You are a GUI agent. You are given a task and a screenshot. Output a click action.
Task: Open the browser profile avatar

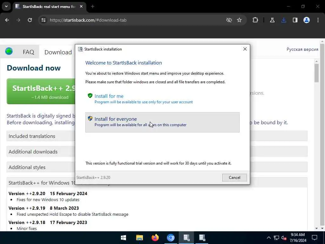click(x=307, y=20)
